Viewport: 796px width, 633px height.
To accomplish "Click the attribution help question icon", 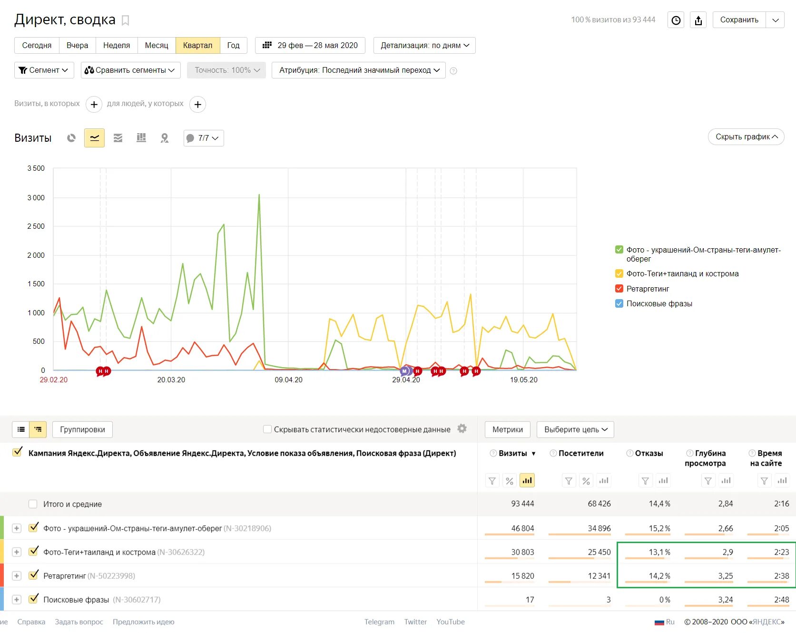I will click(453, 71).
